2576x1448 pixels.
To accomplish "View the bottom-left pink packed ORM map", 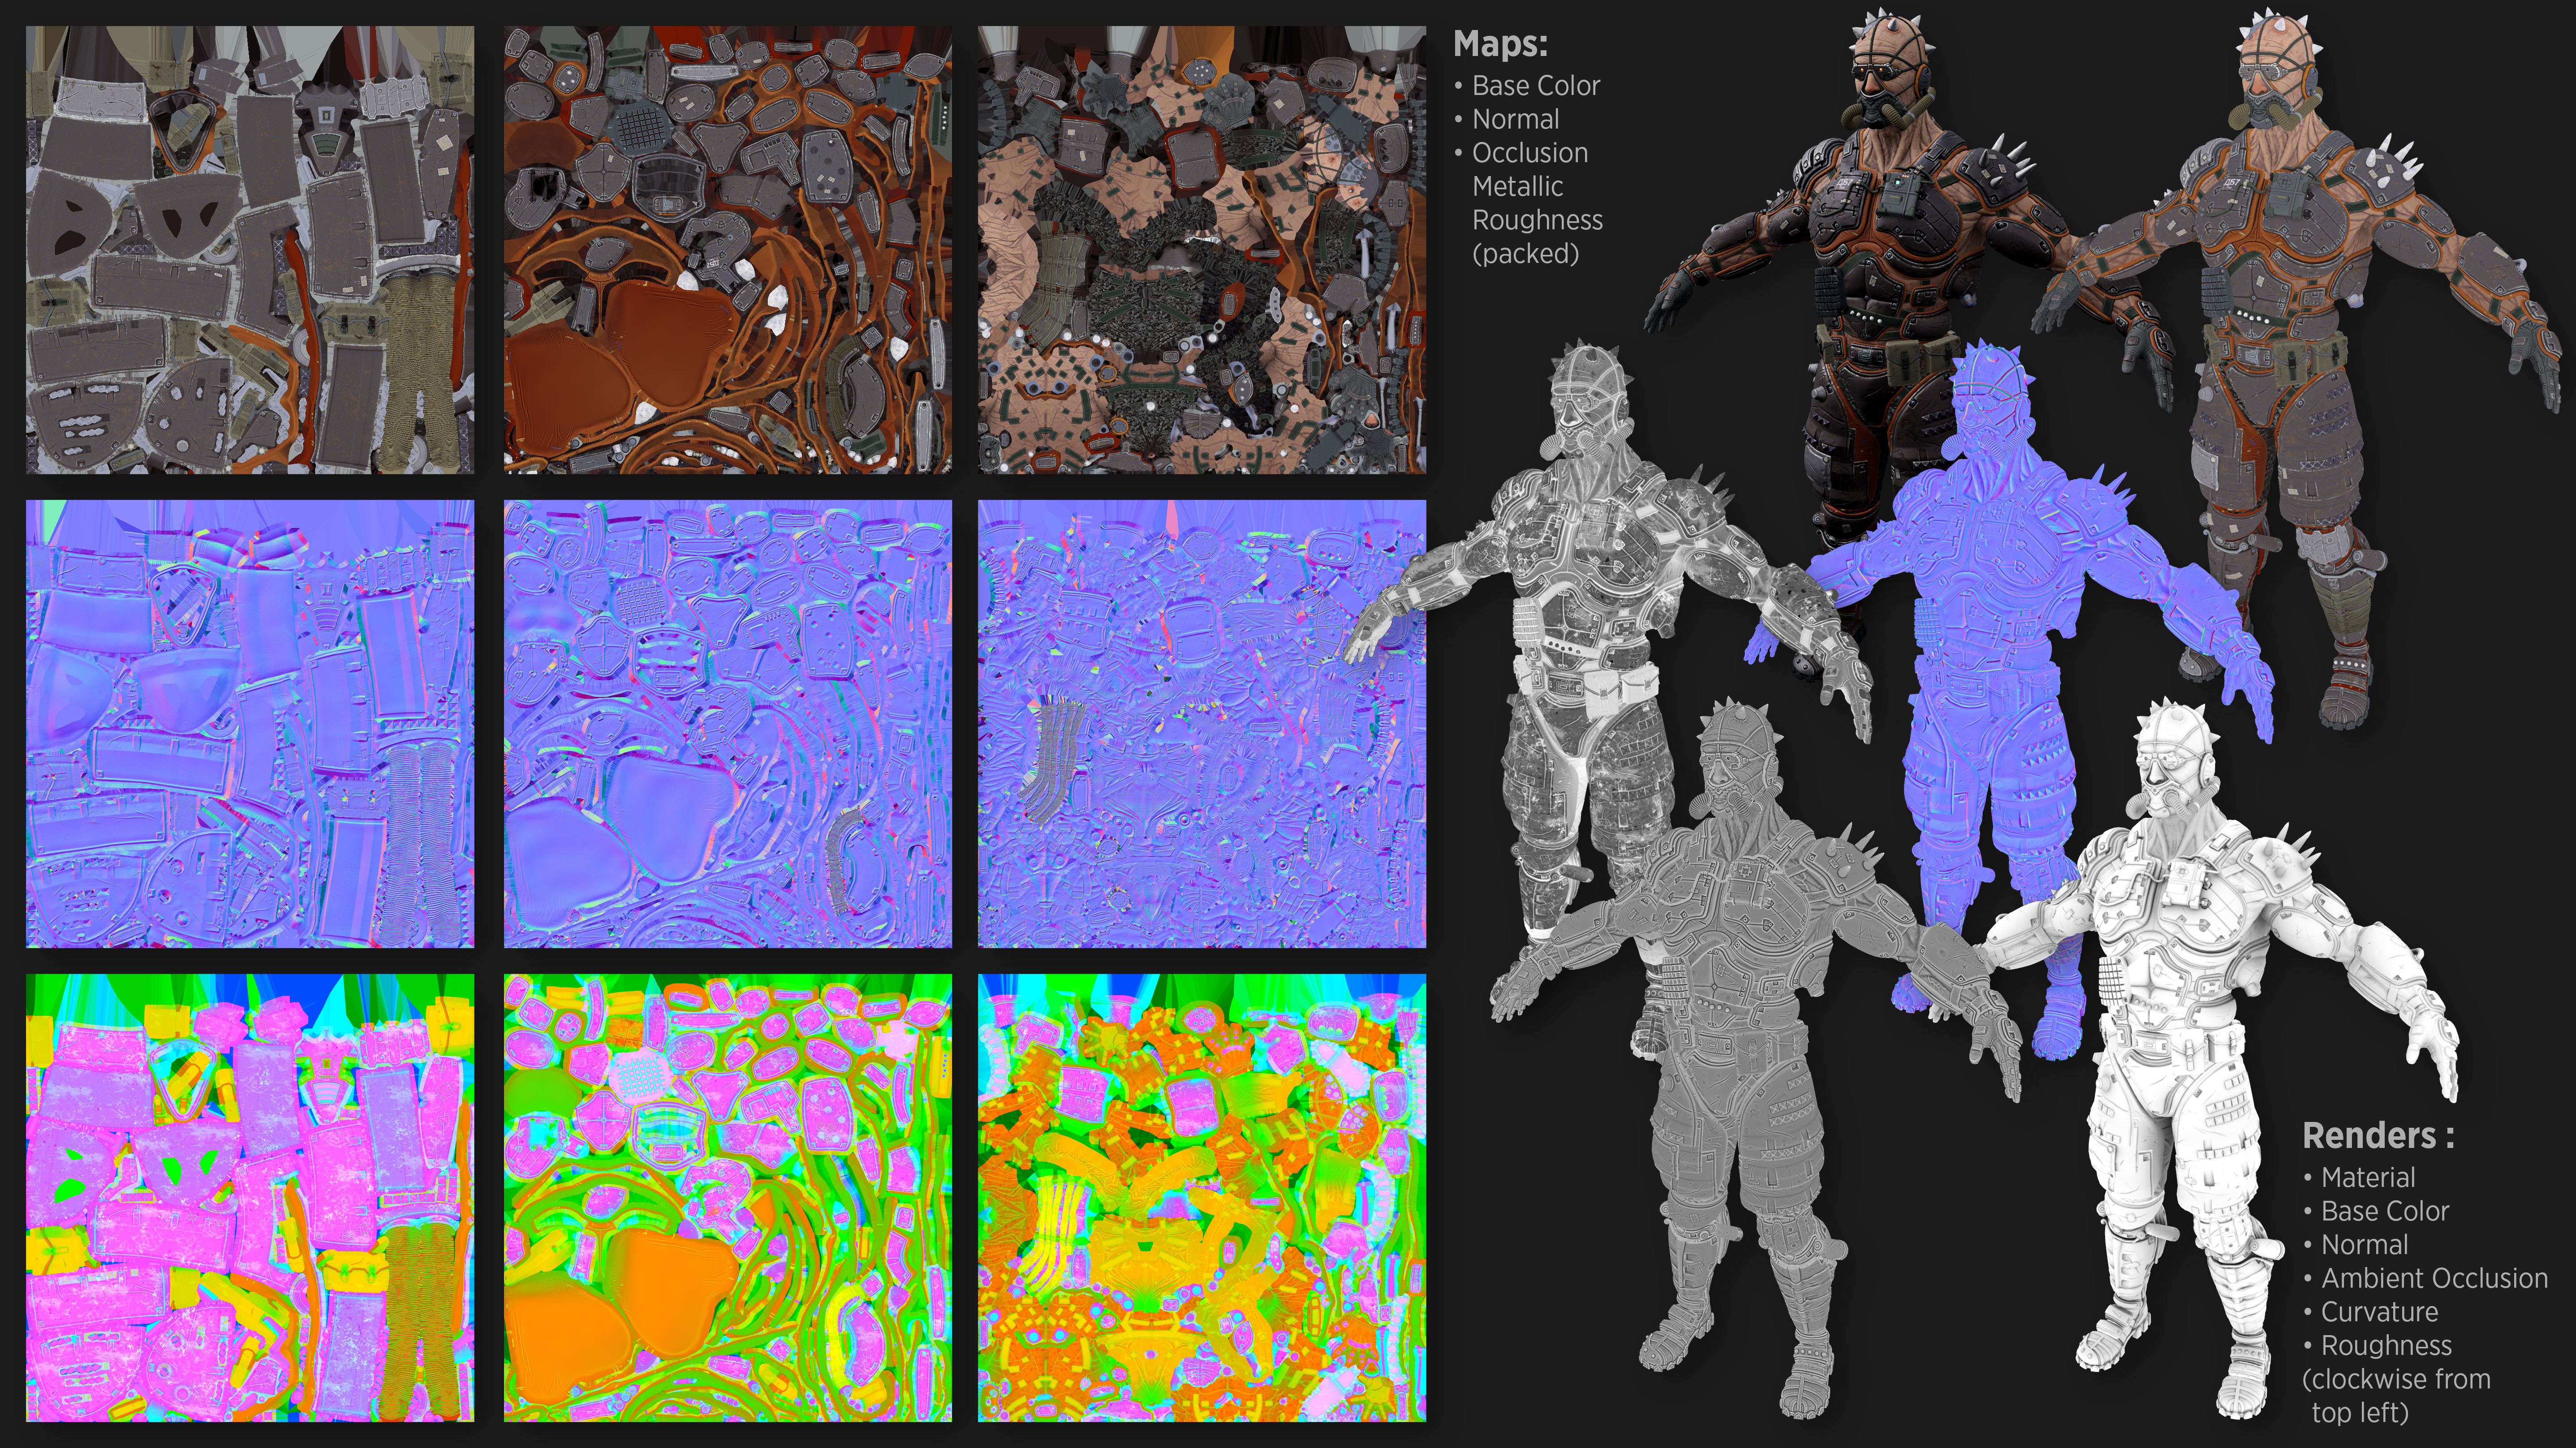I will [250, 1198].
